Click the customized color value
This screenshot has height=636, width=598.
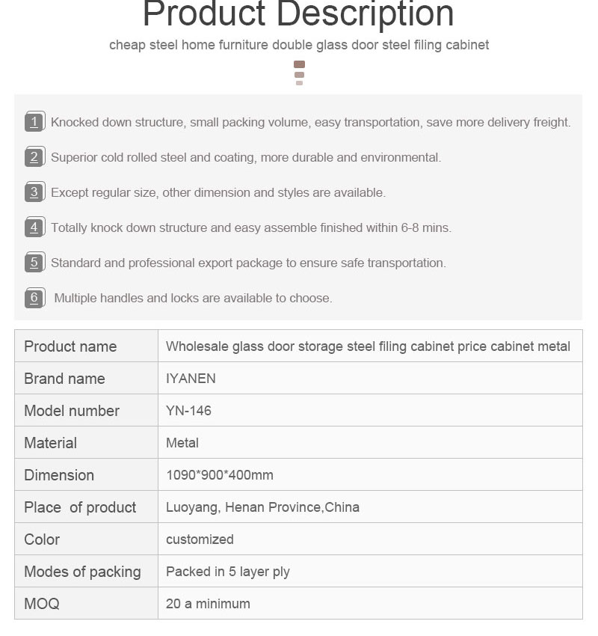[200, 539]
